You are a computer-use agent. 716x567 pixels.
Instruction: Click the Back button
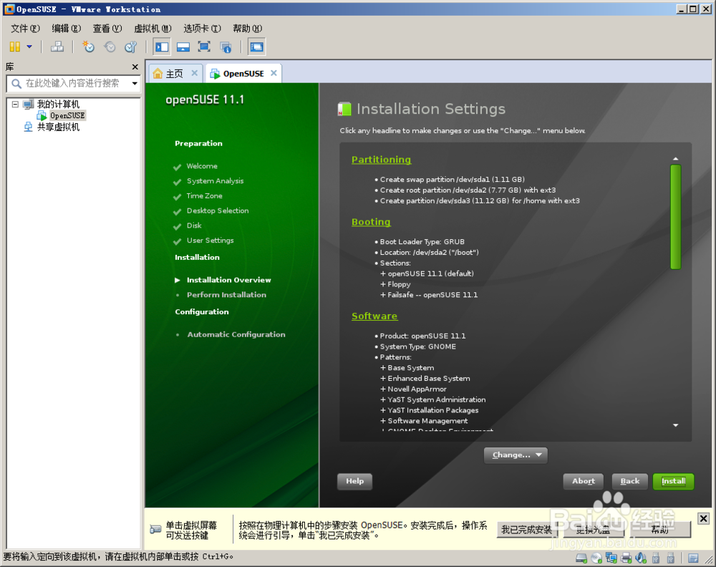pos(629,481)
